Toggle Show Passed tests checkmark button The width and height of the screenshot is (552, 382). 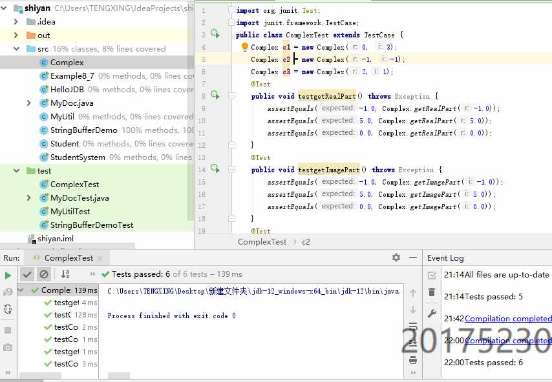tap(27, 274)
